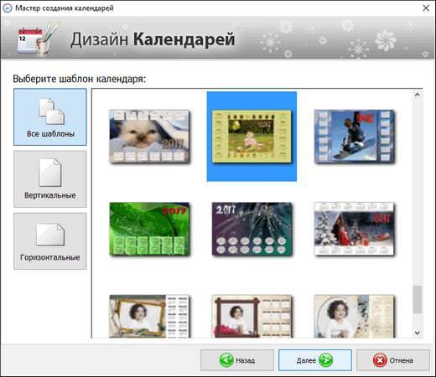Viewport: 436px width, 377px height.
Task: Click the Отмена button
Action: [x=393, y=360]
